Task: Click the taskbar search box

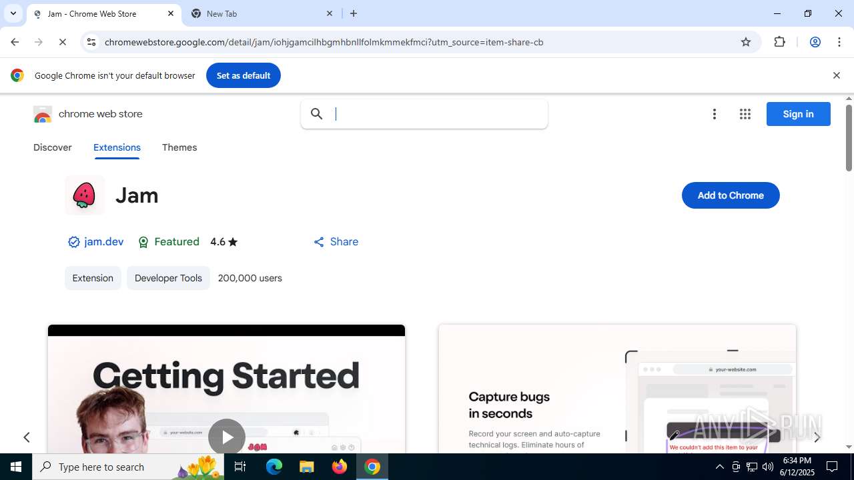Action: [x=128, y=467]
